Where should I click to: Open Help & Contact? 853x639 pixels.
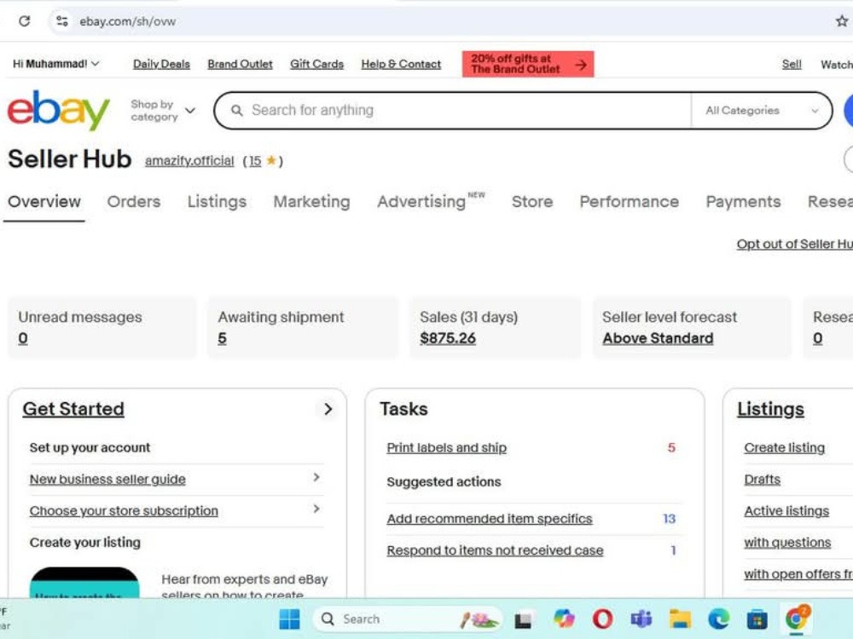click(401, 64)
